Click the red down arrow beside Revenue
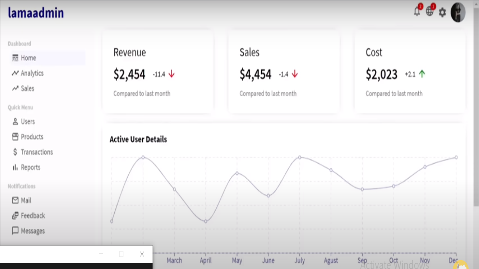Viewport: 479px width, 269px height. click(171, 74)
